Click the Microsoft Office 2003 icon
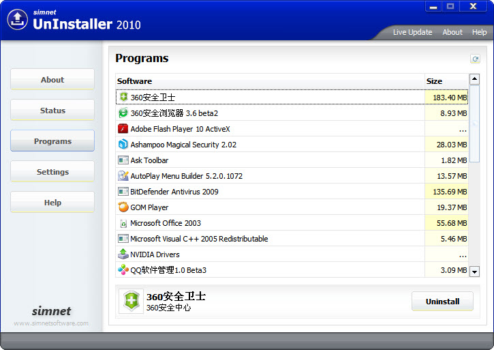The height and width of the screenshot is (350, 494). [123, 223]
